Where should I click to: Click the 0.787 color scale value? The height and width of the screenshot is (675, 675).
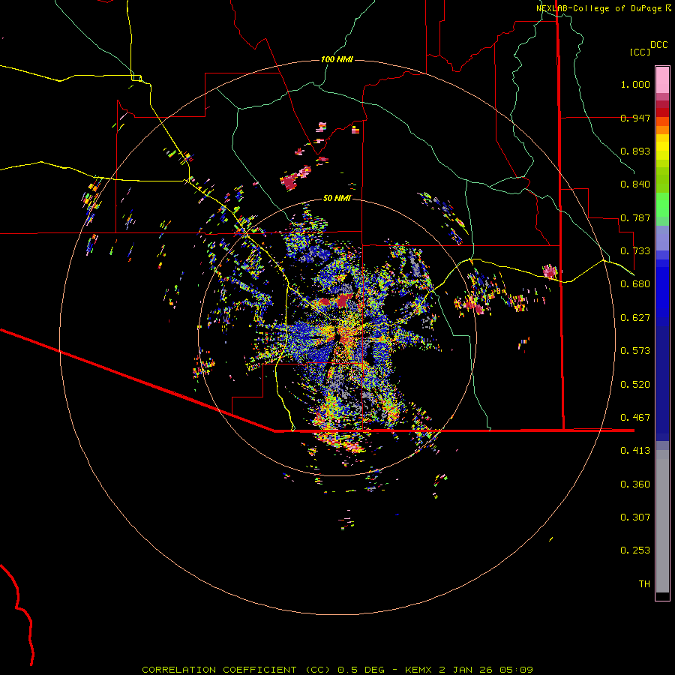coord(635,217)
